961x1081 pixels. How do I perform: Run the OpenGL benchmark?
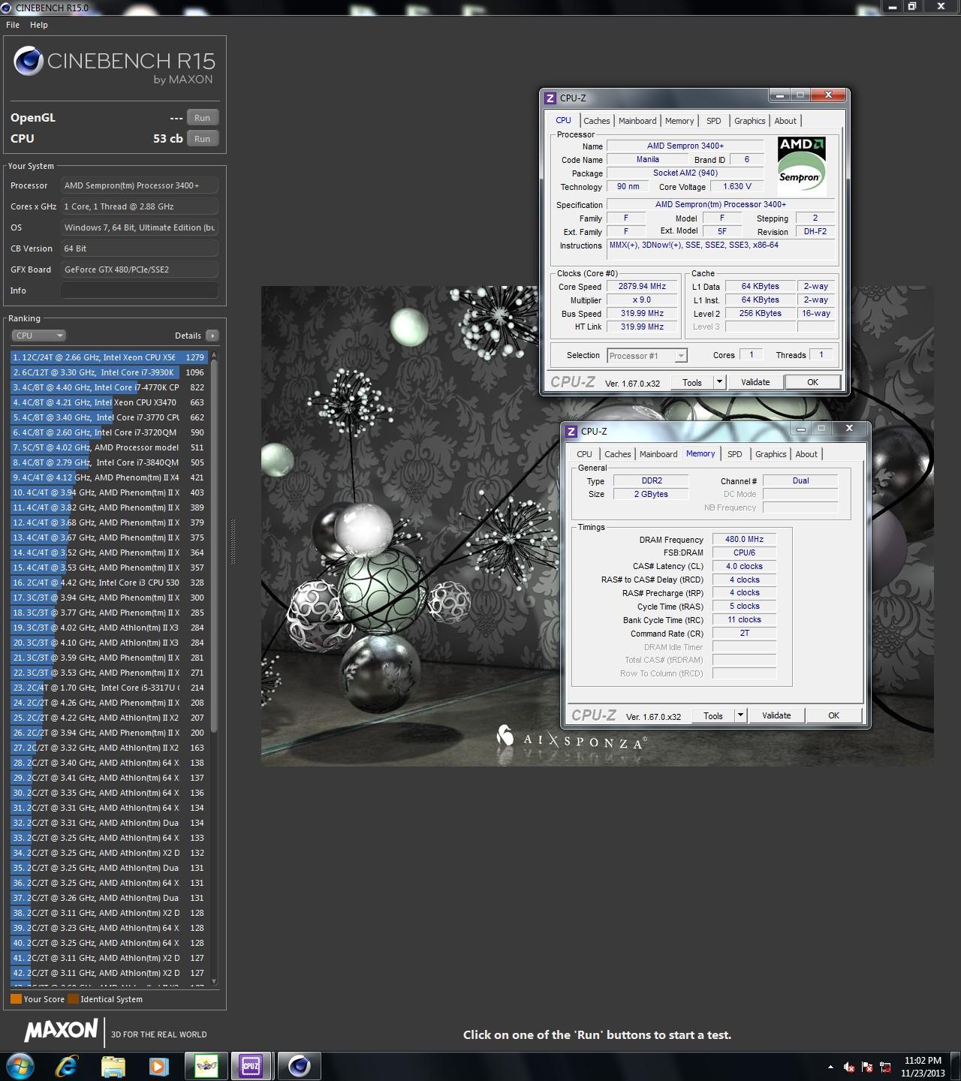click(203, 118)
